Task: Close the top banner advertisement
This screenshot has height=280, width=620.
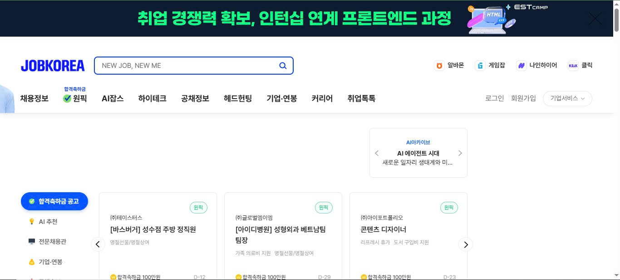Action: tap(595, 19)
